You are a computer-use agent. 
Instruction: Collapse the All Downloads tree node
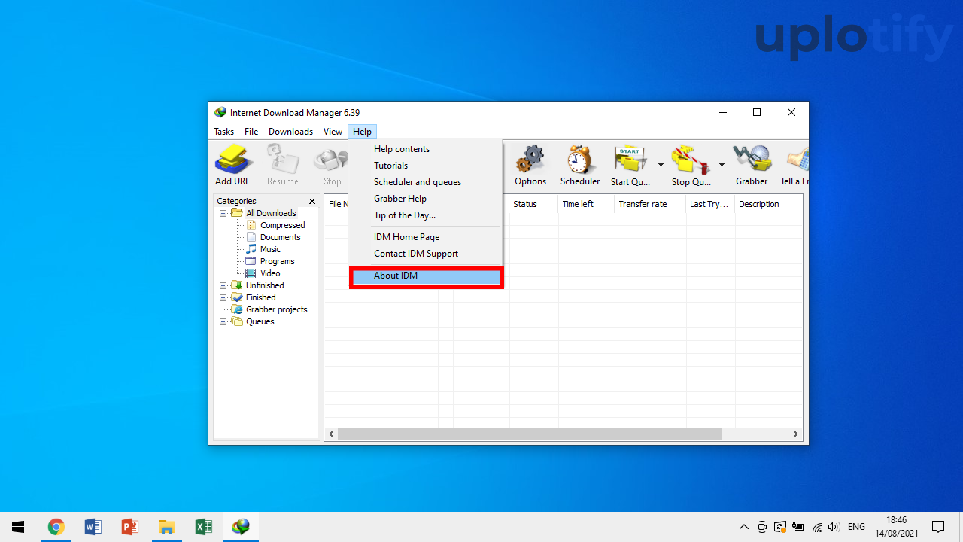(x=223, y=213)
